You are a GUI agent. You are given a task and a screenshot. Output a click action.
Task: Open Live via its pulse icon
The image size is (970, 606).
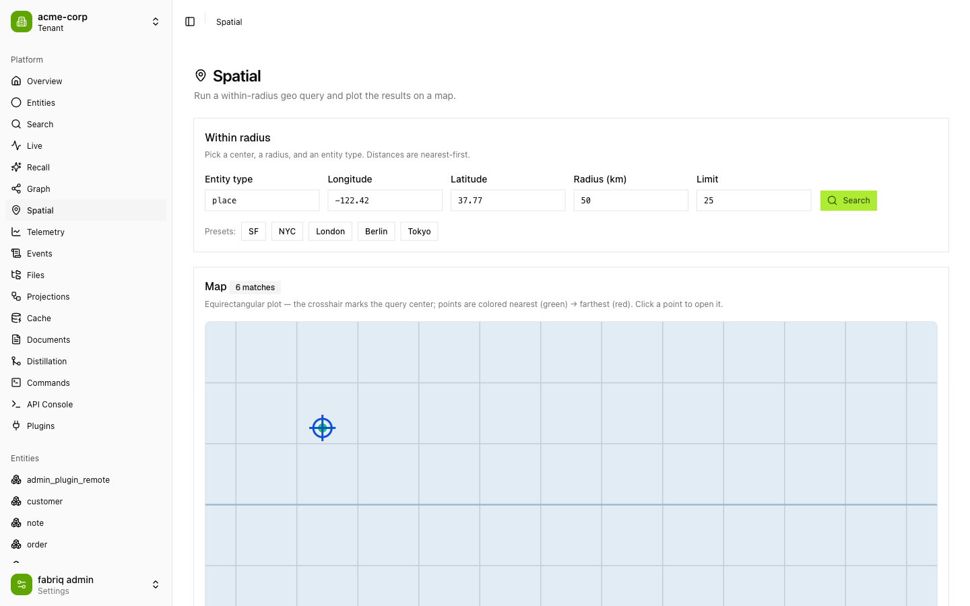point(16,145)
